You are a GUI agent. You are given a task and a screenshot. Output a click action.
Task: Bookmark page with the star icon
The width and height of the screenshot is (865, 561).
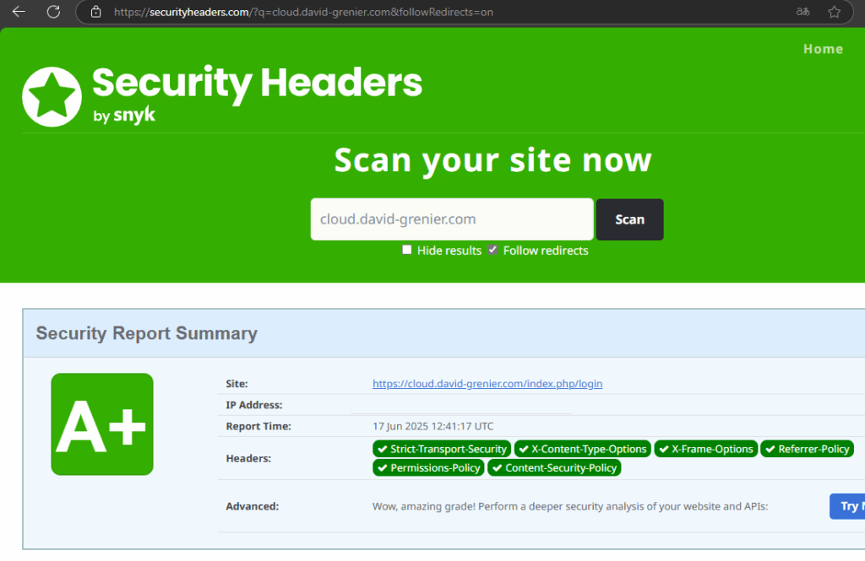coord(834,12)
